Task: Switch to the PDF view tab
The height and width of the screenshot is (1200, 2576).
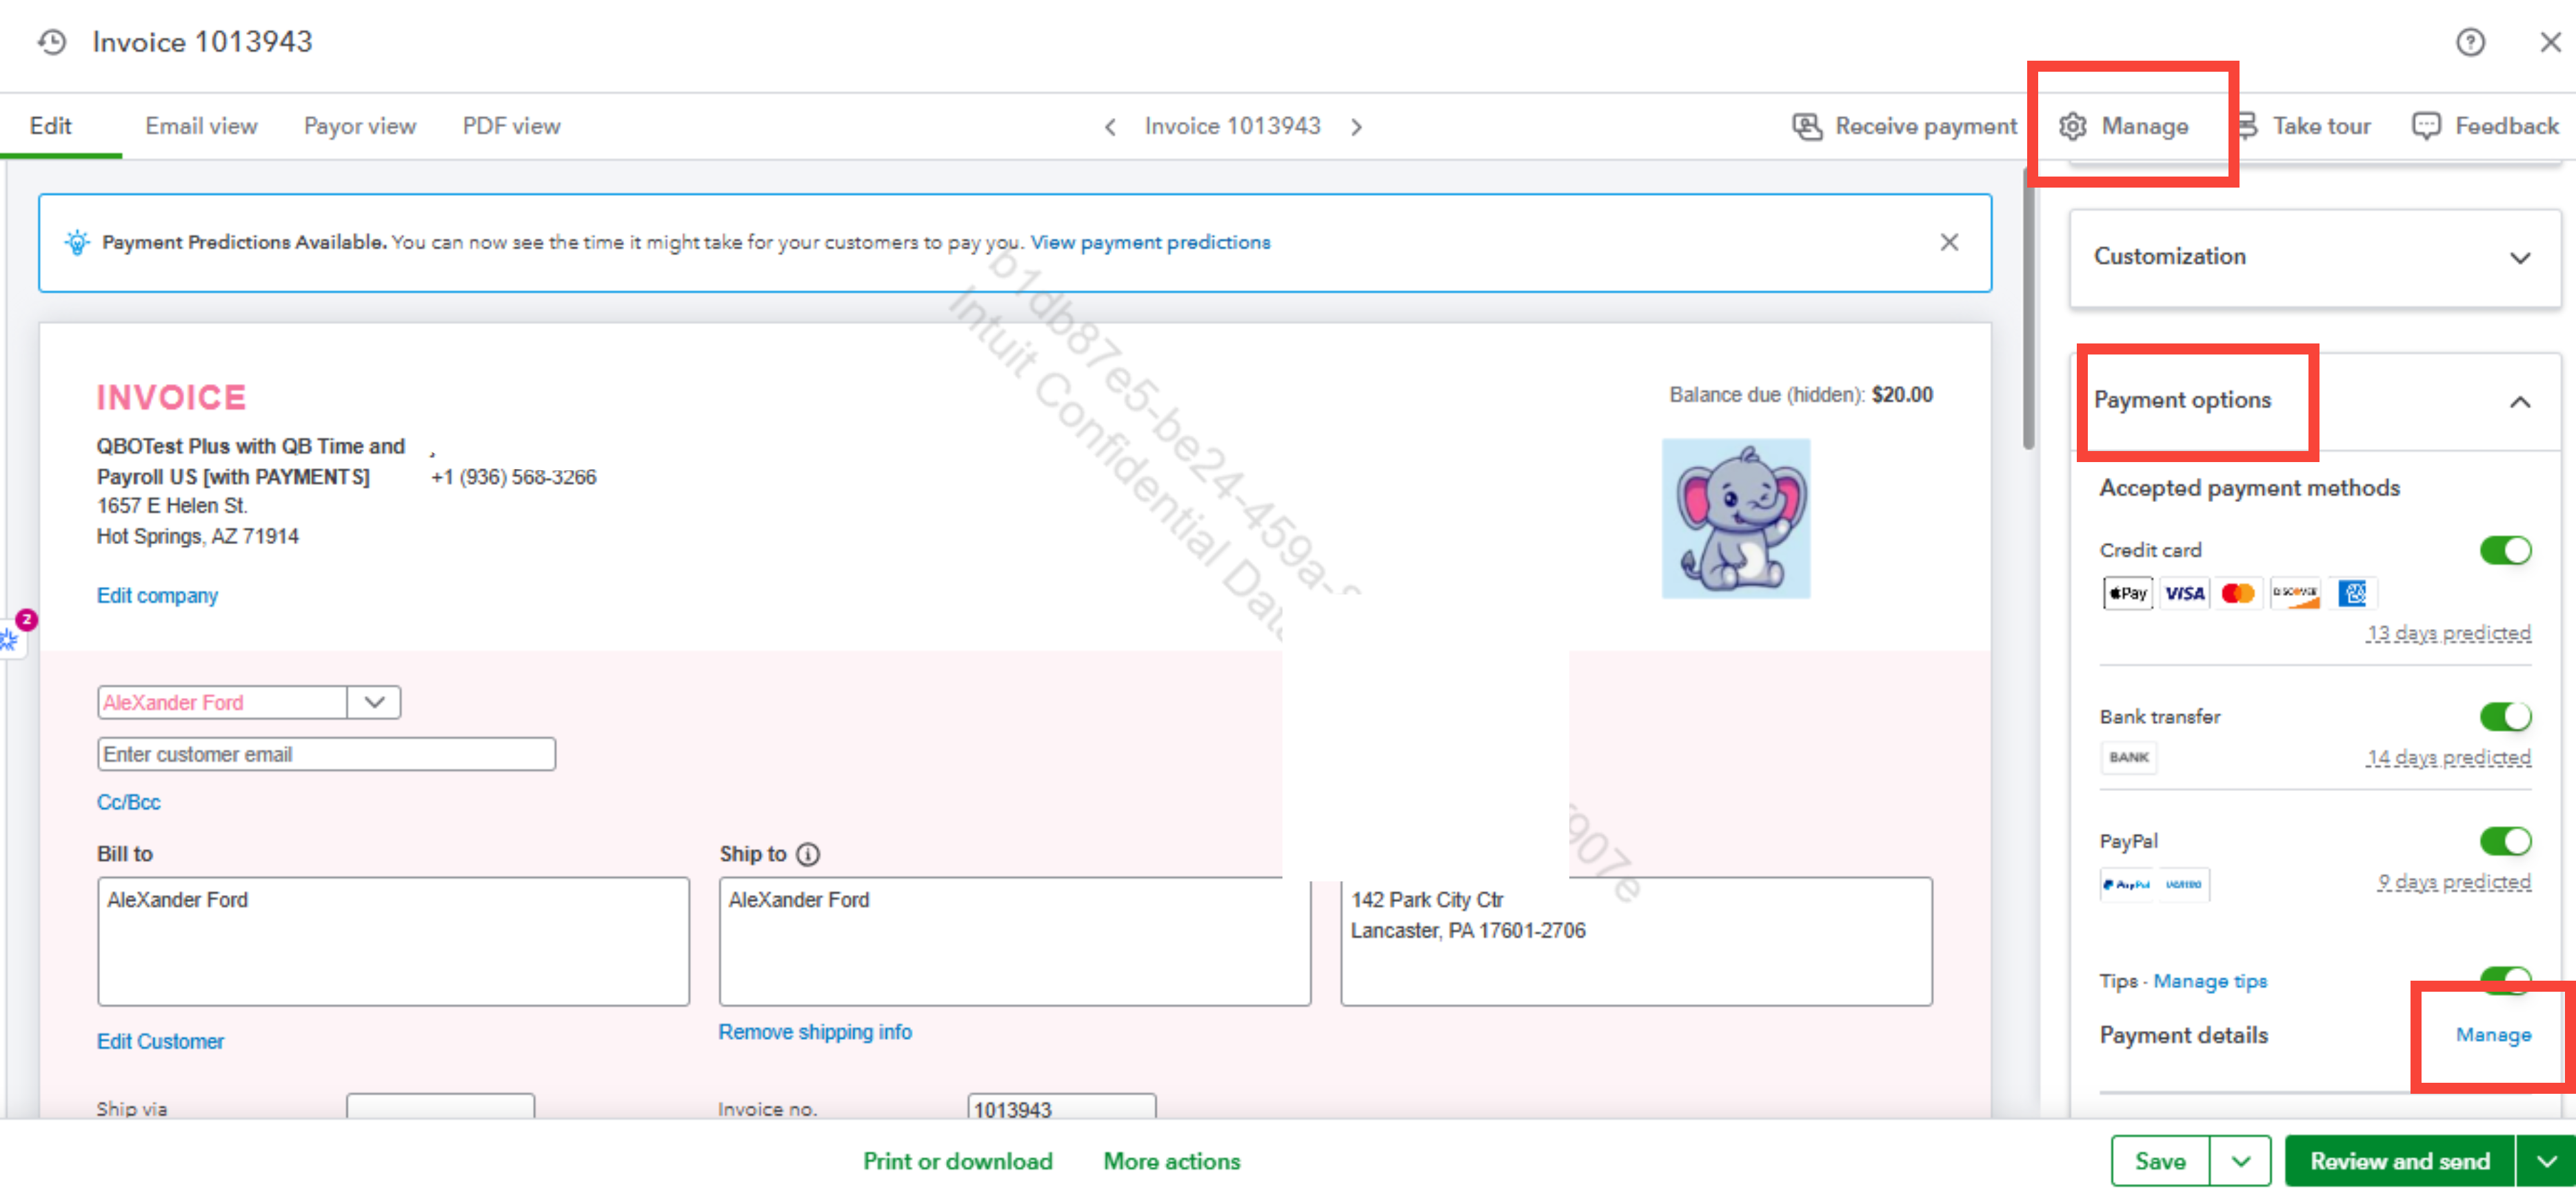Action: [511, 127]
